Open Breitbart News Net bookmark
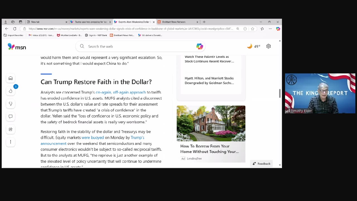Viewport: 357px width, 201px height. click(122, 35)
